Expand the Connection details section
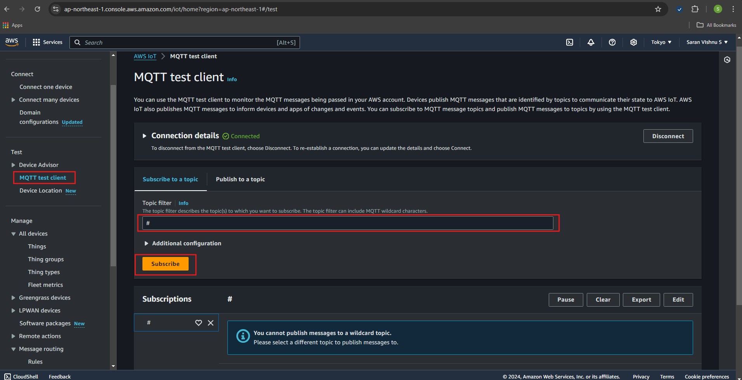Image resolution: width=742 pixels, height=380 pixels. point(144,136)
